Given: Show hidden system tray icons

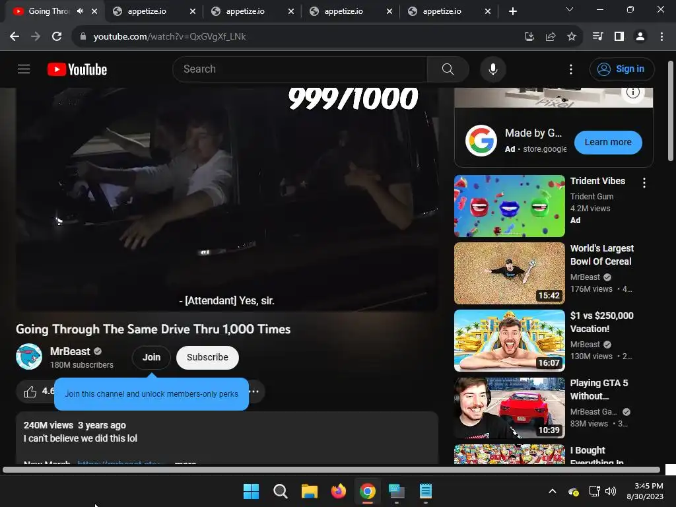Looking at the screenshot, I should [553, 491].
